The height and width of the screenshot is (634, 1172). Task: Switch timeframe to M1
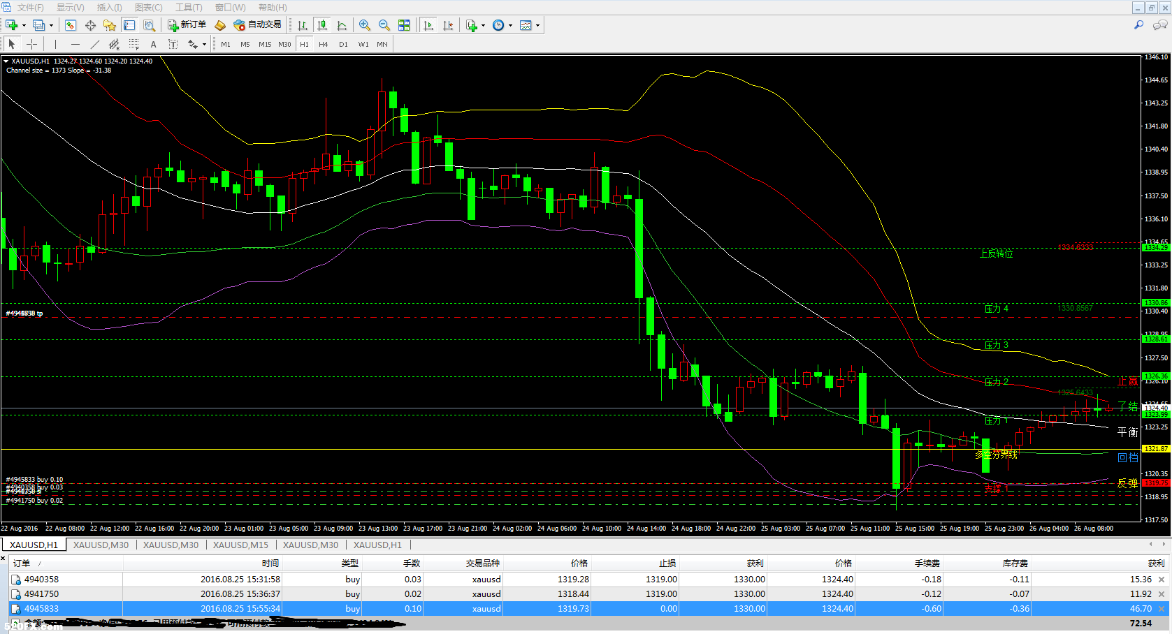point(226,44)
